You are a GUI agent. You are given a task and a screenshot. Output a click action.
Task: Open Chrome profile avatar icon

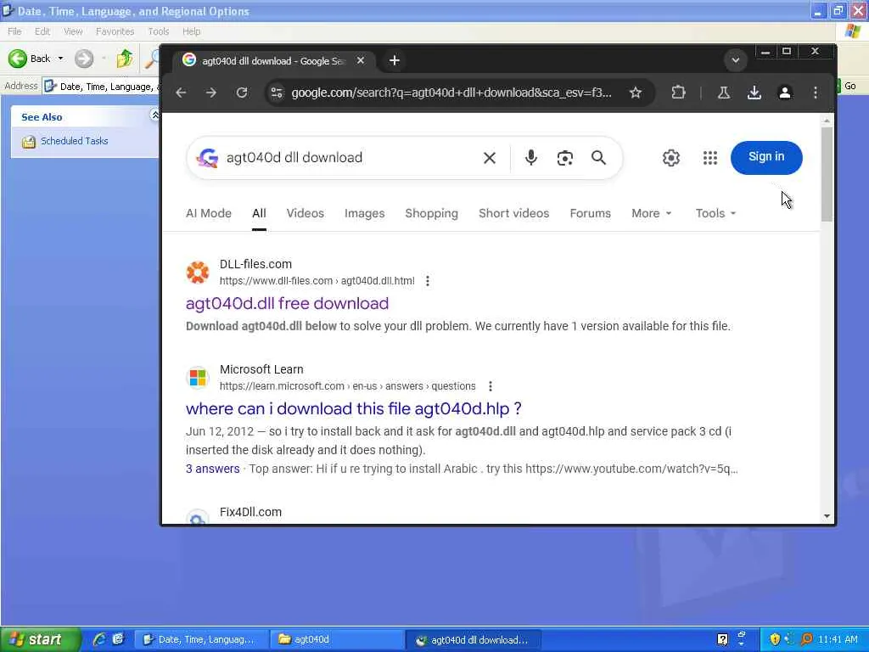tap(785, 93)
